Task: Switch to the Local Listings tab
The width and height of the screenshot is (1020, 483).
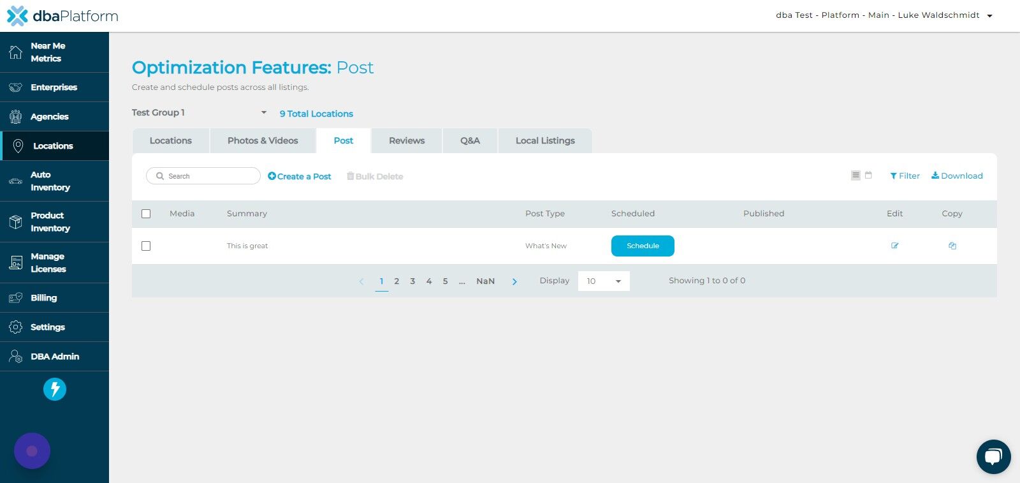Action: pos(545,141)
